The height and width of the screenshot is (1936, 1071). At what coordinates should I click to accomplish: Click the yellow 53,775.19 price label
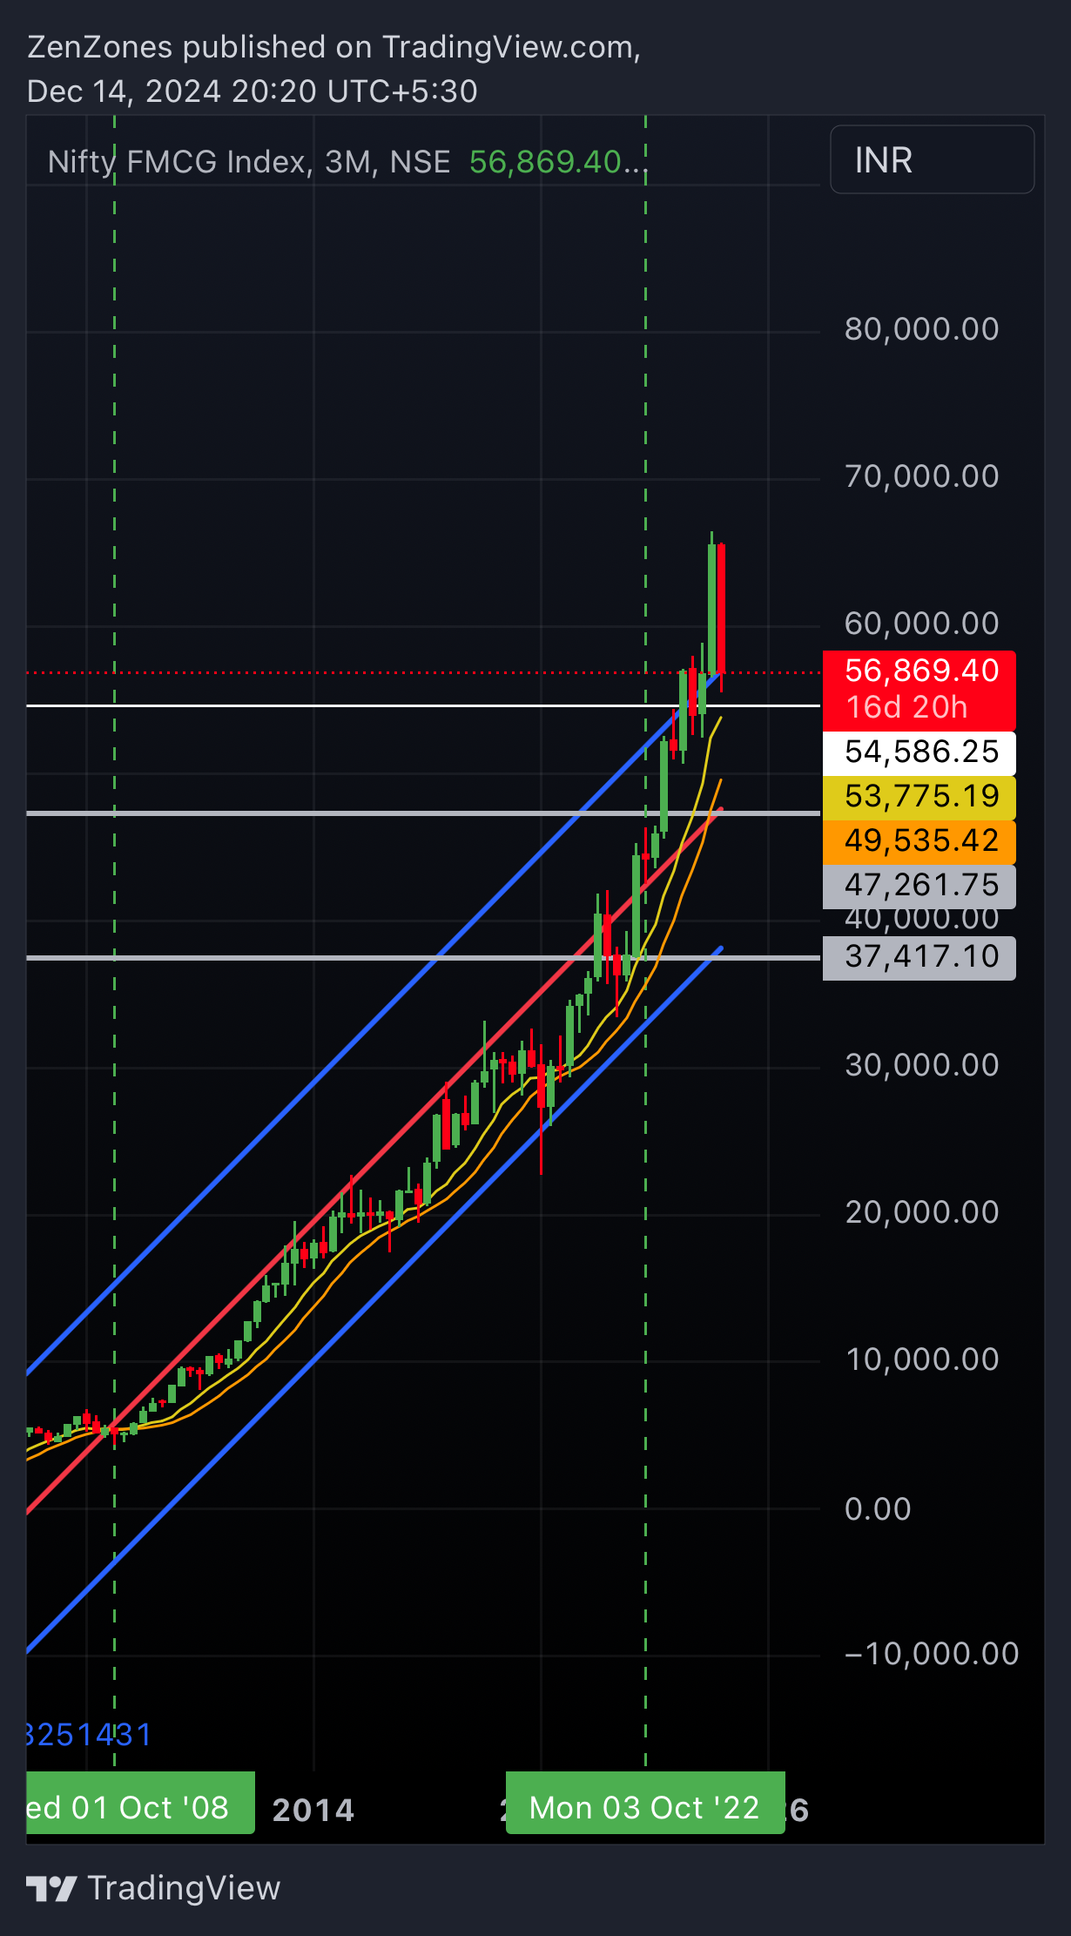click(919, 796)
